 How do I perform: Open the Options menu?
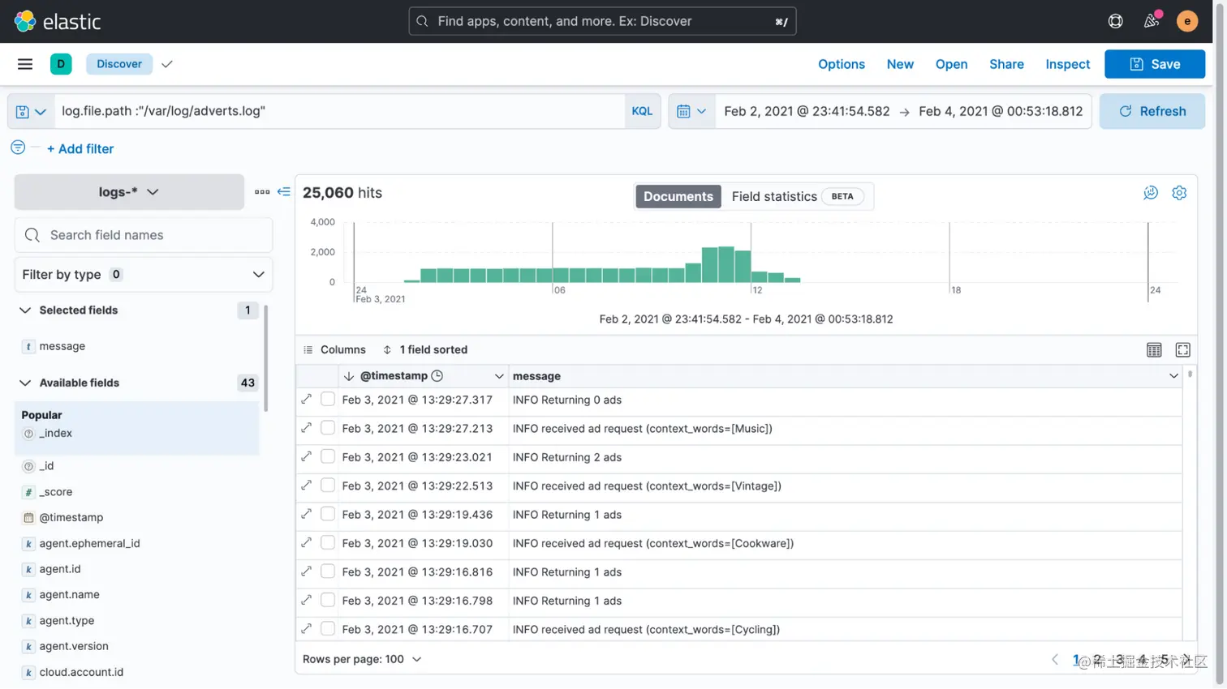click(x=842, y=64)
